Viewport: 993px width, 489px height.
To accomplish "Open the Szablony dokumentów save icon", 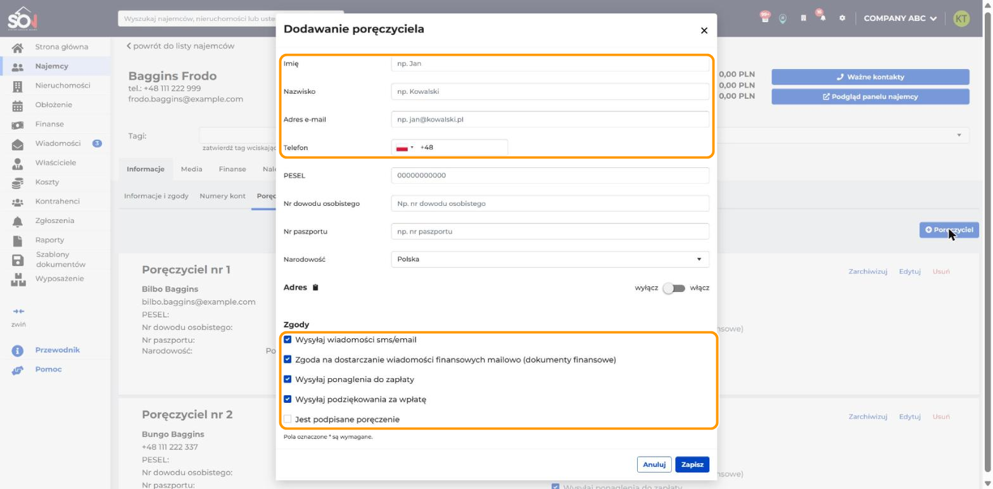I will click(x=18, y=260).
